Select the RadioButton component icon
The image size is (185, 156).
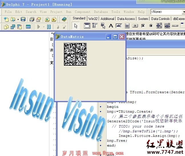coord(151,26)
